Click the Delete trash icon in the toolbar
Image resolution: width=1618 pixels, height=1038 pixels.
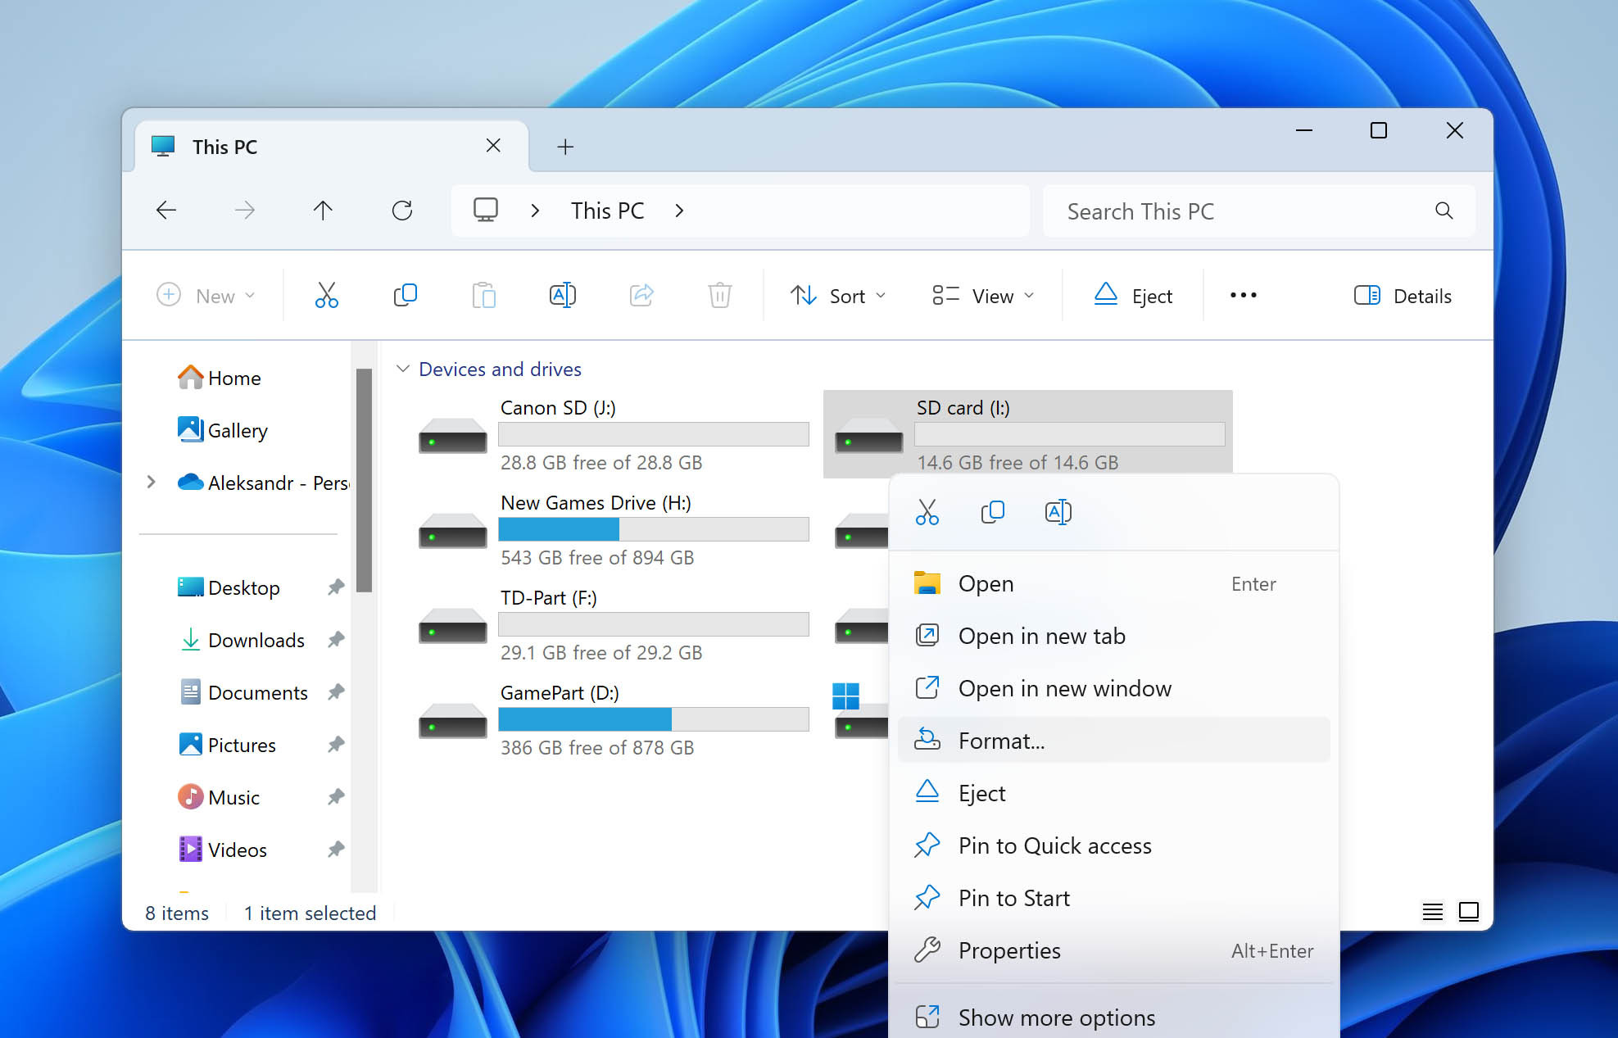[x=719, y=295]
